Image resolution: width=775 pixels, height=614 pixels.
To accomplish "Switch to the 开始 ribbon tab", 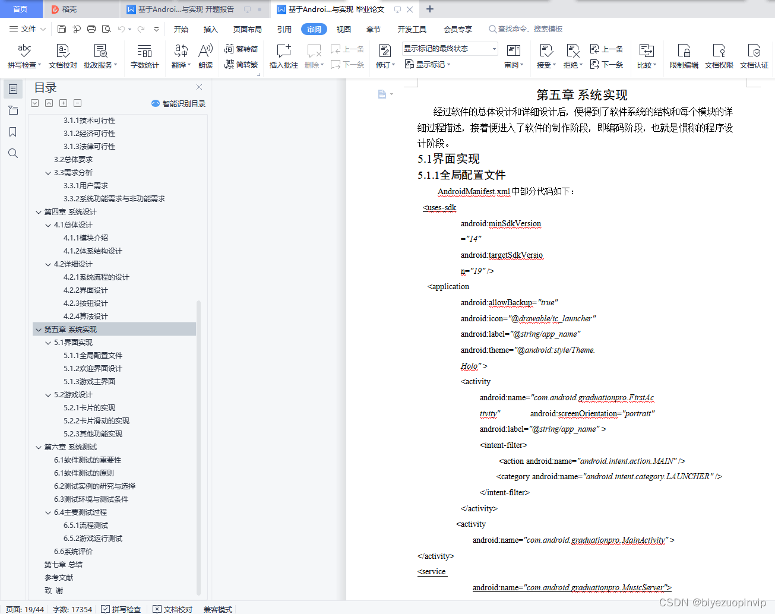I will coord(181,29).
